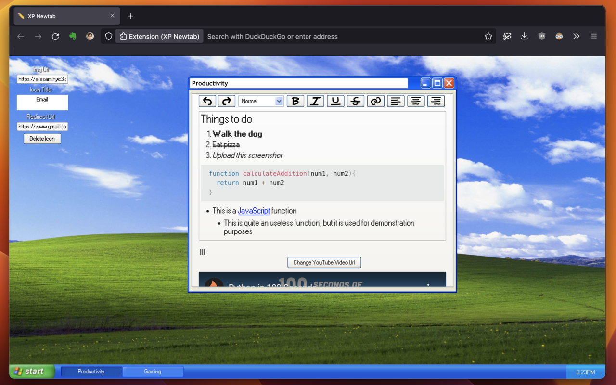Apply italic formatting in the toolbar
The width and height of the screenshot is (616, 385).
point(315,101)
